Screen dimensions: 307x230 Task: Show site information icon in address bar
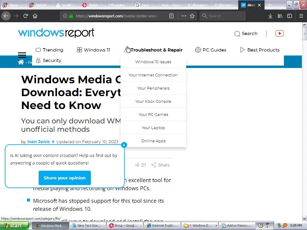tap(65, 16)
